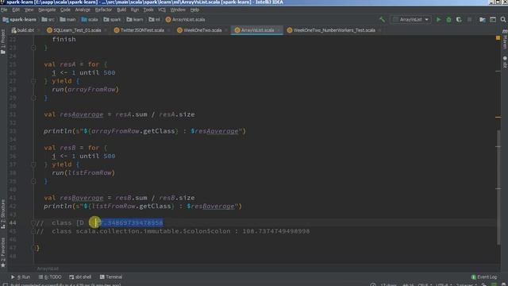Click the resAaverage variable at line 31
The width and height of the screenshot is (508, 286).
pyautogui.click(x=82, y=114)
